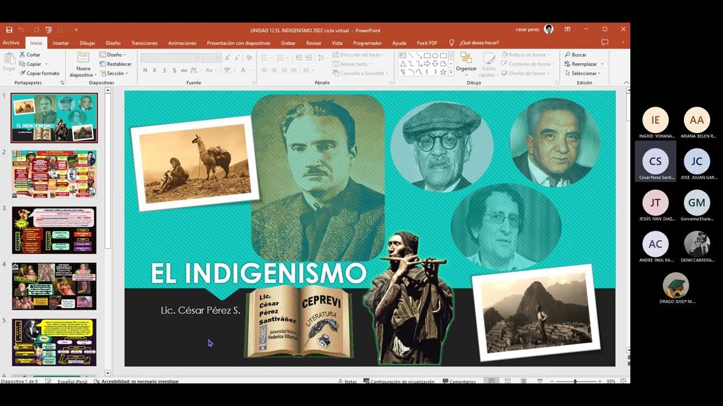Switch to Foxit PDF tab

tap(427, 43)
